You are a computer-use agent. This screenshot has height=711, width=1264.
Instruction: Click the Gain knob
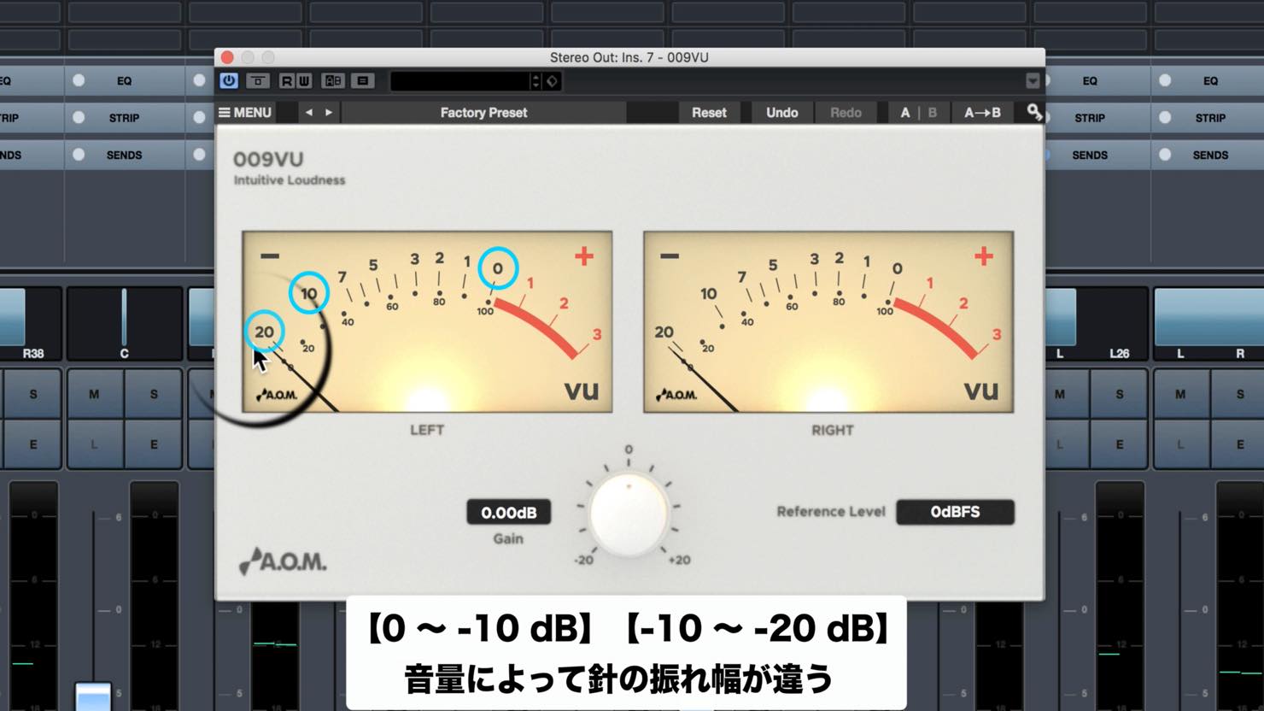point(629,514)
